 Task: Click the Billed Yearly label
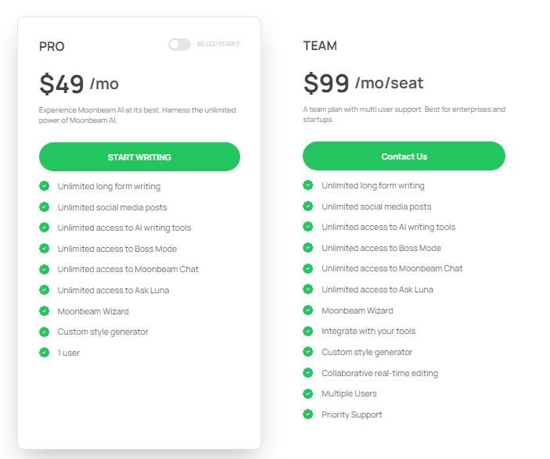(218, 45)
